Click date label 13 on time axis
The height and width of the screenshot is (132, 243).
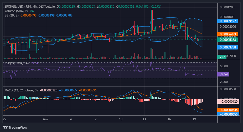pyautogui.click(x=144, y=119)
